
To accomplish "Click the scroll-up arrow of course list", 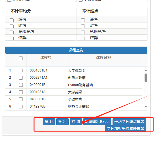I will [x=146, y=70].
